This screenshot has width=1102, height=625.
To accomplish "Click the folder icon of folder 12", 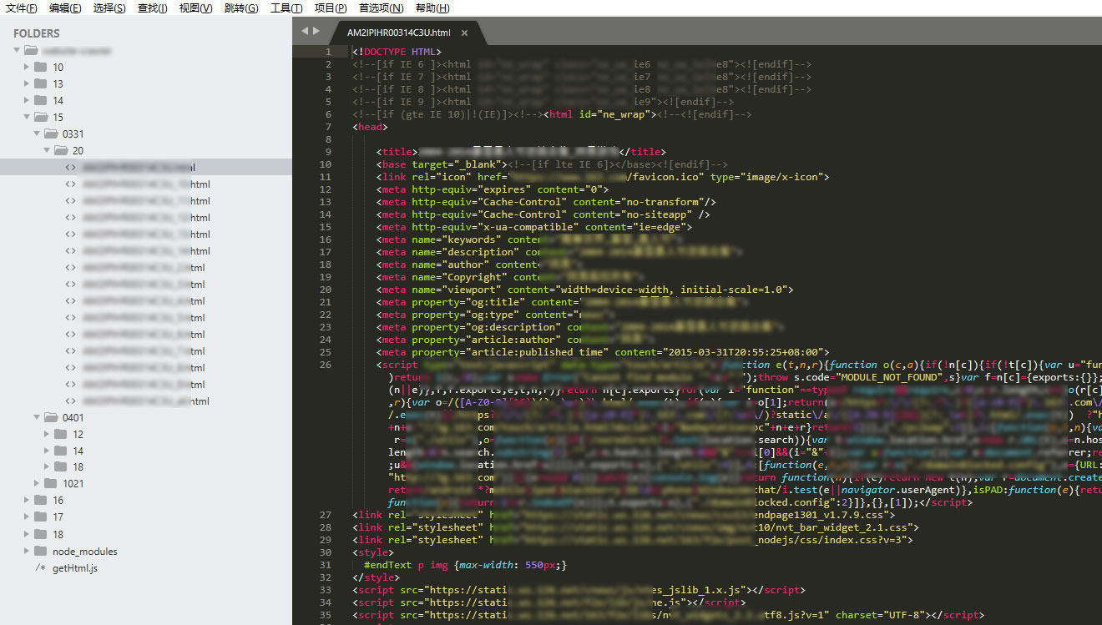I will pos(60,434).
